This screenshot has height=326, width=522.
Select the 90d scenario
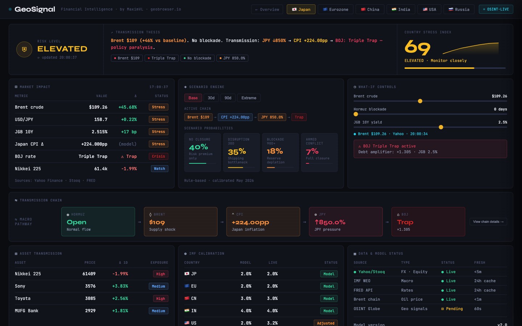pos(228,98)
